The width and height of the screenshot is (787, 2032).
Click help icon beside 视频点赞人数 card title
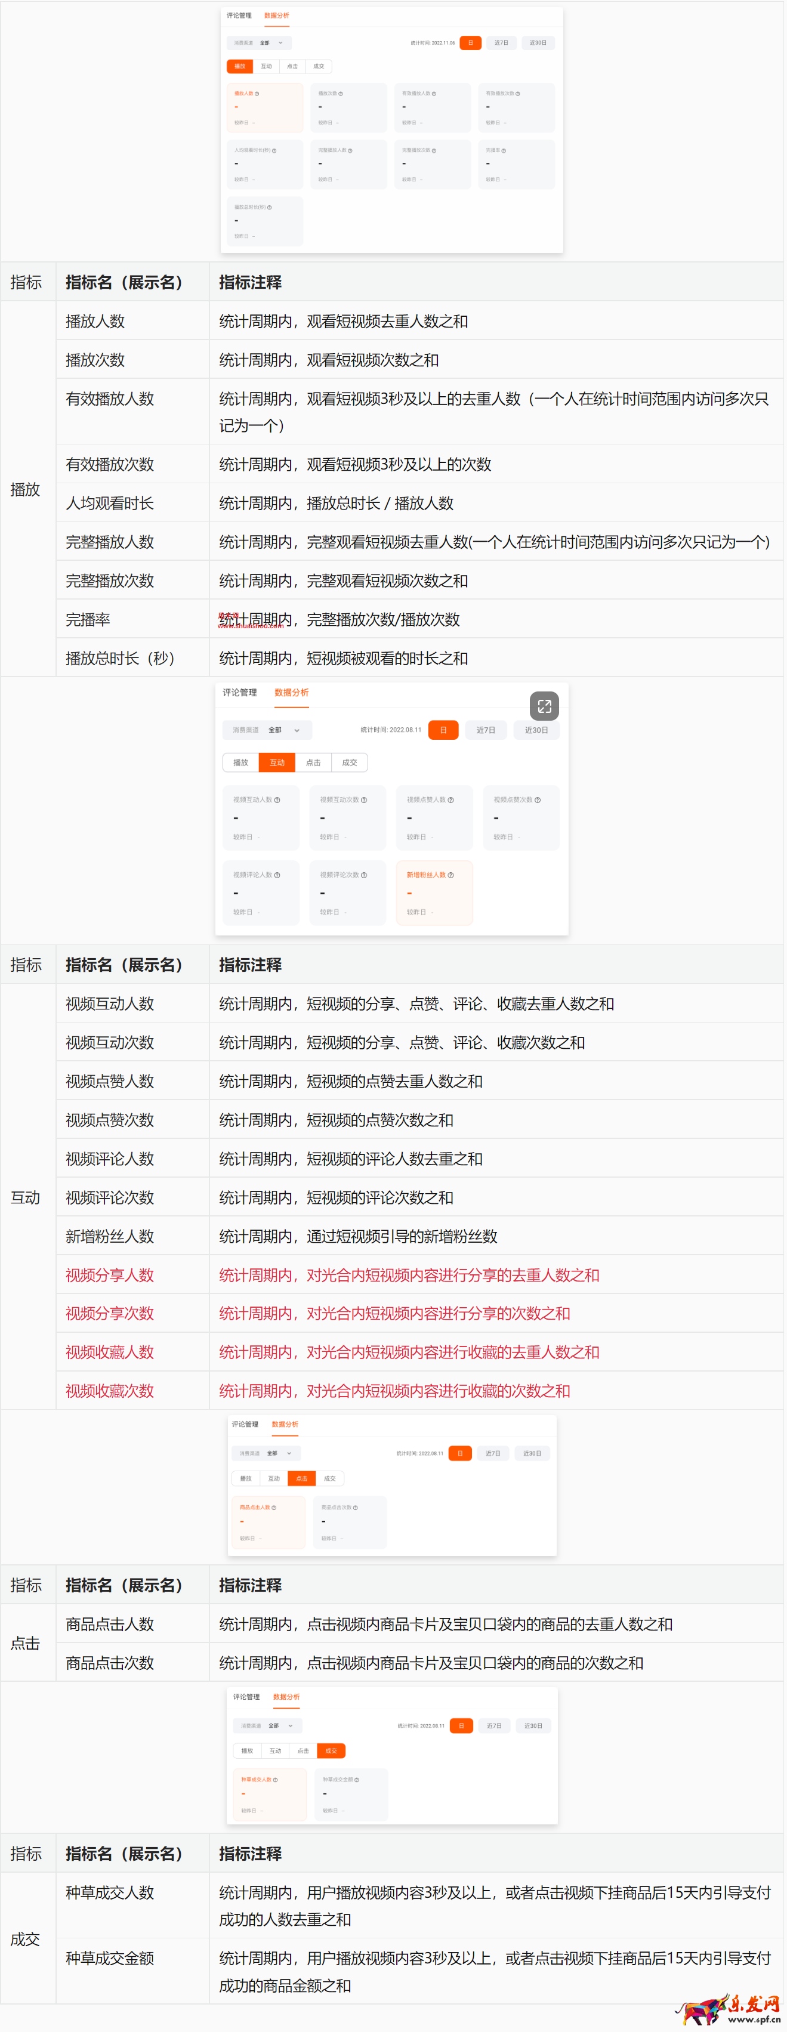click(x=450, y=800)
